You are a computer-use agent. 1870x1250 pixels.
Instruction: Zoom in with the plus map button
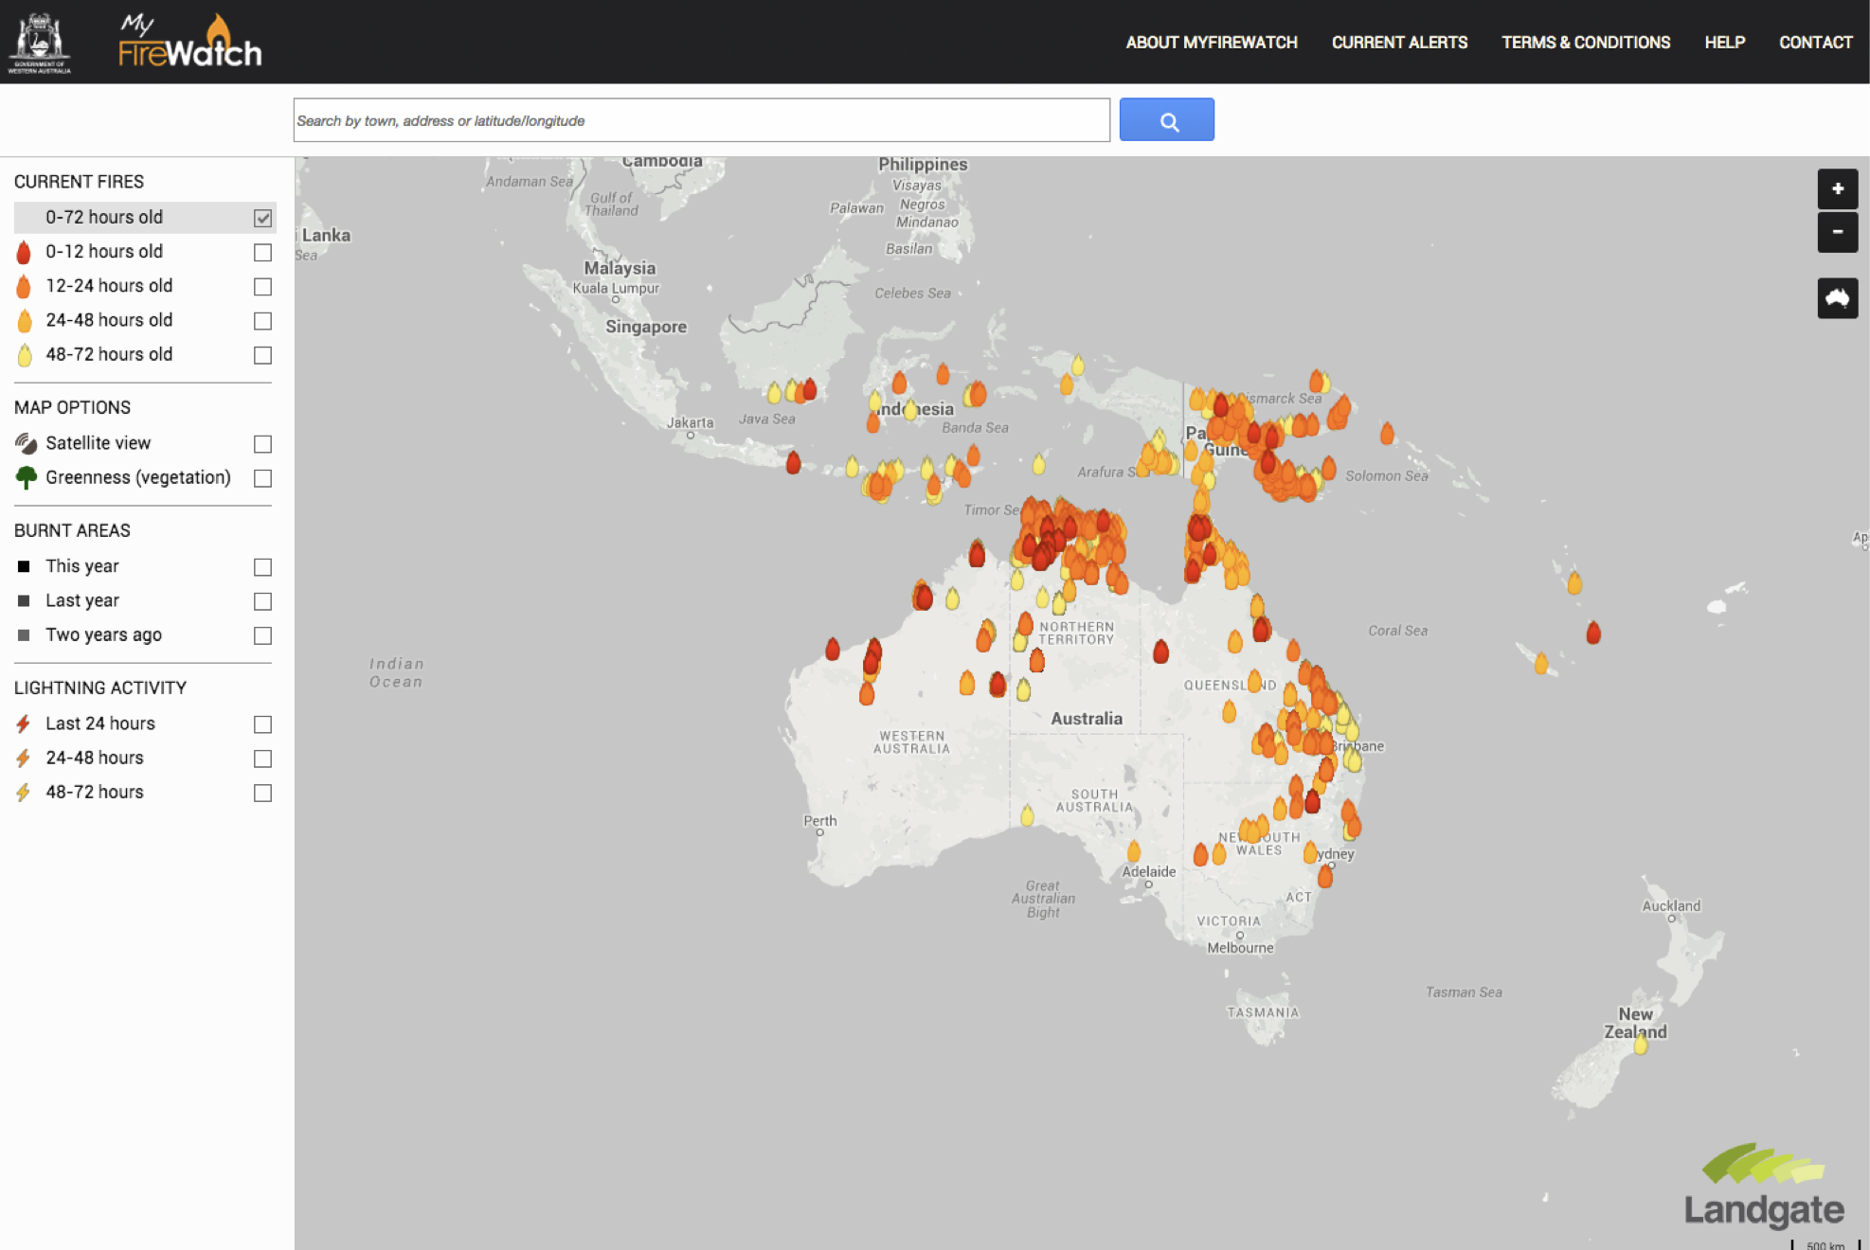(1837, 188)
